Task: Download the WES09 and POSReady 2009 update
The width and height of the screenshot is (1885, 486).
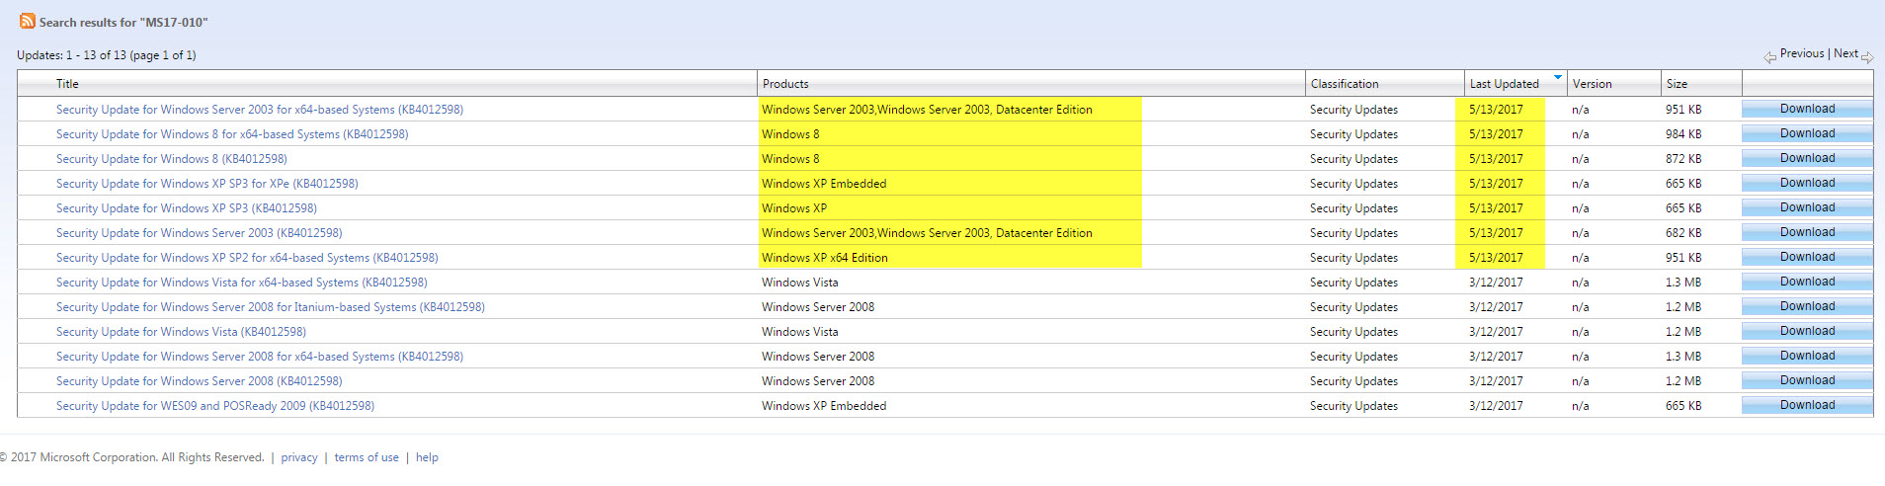Action: click(1807, 405)
